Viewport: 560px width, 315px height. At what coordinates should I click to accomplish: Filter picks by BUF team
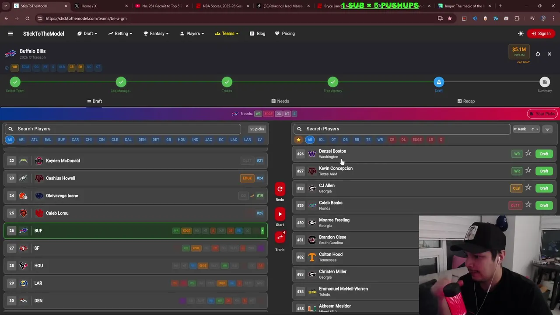(x=61, y=140)
